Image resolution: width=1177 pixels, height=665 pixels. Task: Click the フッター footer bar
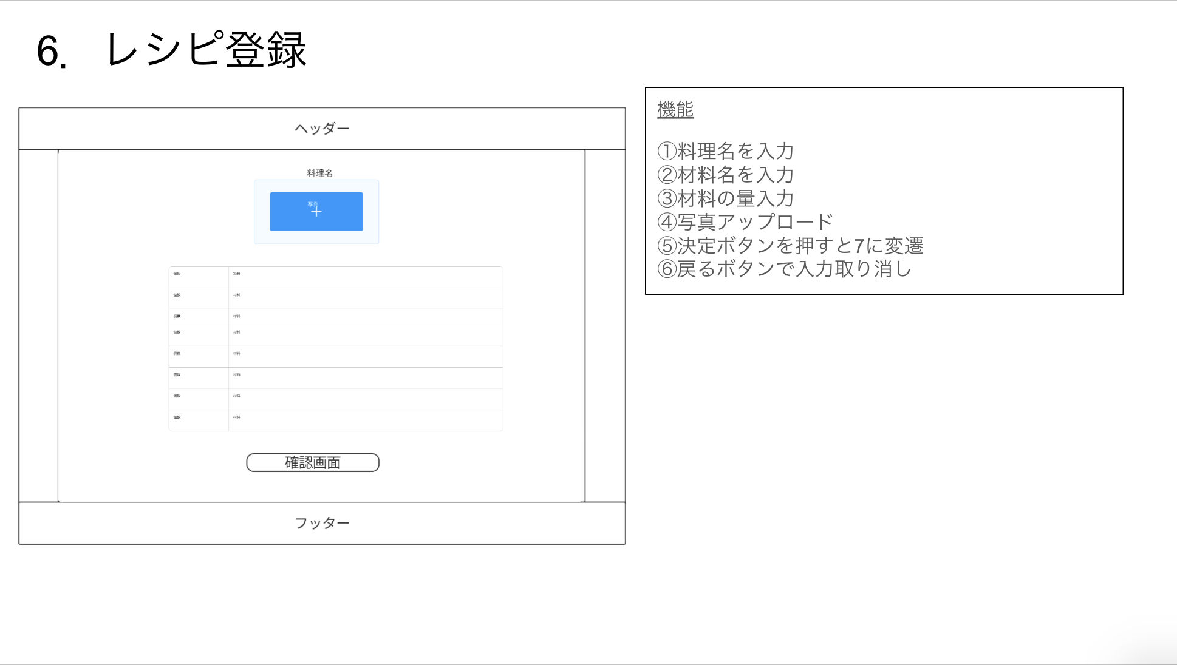point(321,522)
